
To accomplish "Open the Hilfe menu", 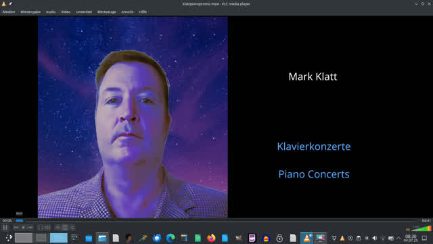I will point(143,12).
